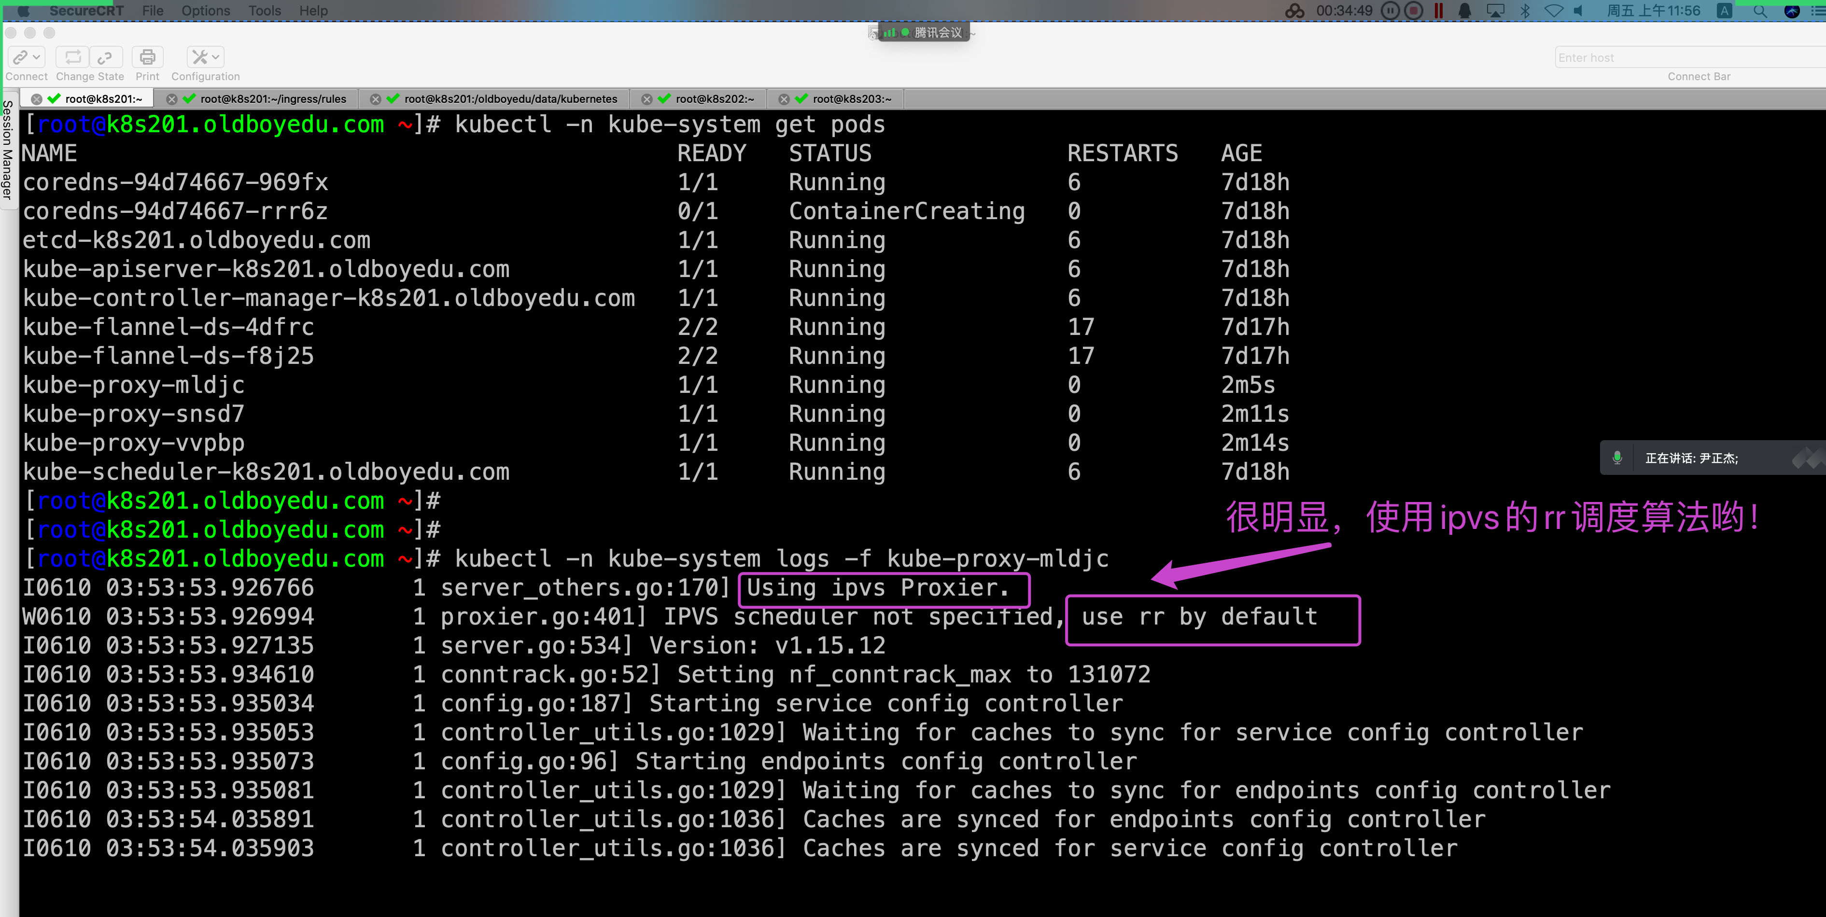The height and width of the screenshot is (917, 1826).
Task: Expand the Session Manager side panel
Action: (8, 150)
